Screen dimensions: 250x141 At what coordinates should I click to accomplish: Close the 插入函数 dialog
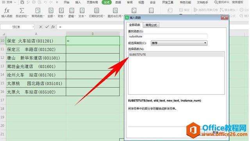click(x=224, y=18)
